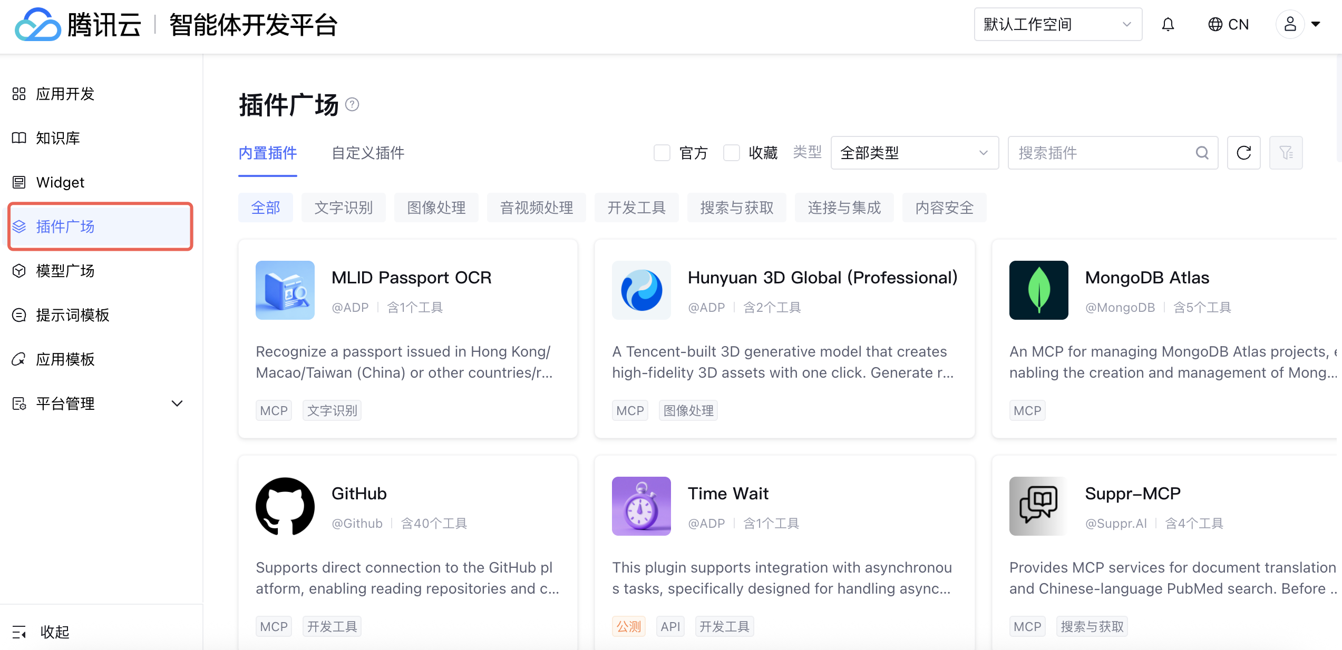Click the search magnifier icon

point(1202,153)
